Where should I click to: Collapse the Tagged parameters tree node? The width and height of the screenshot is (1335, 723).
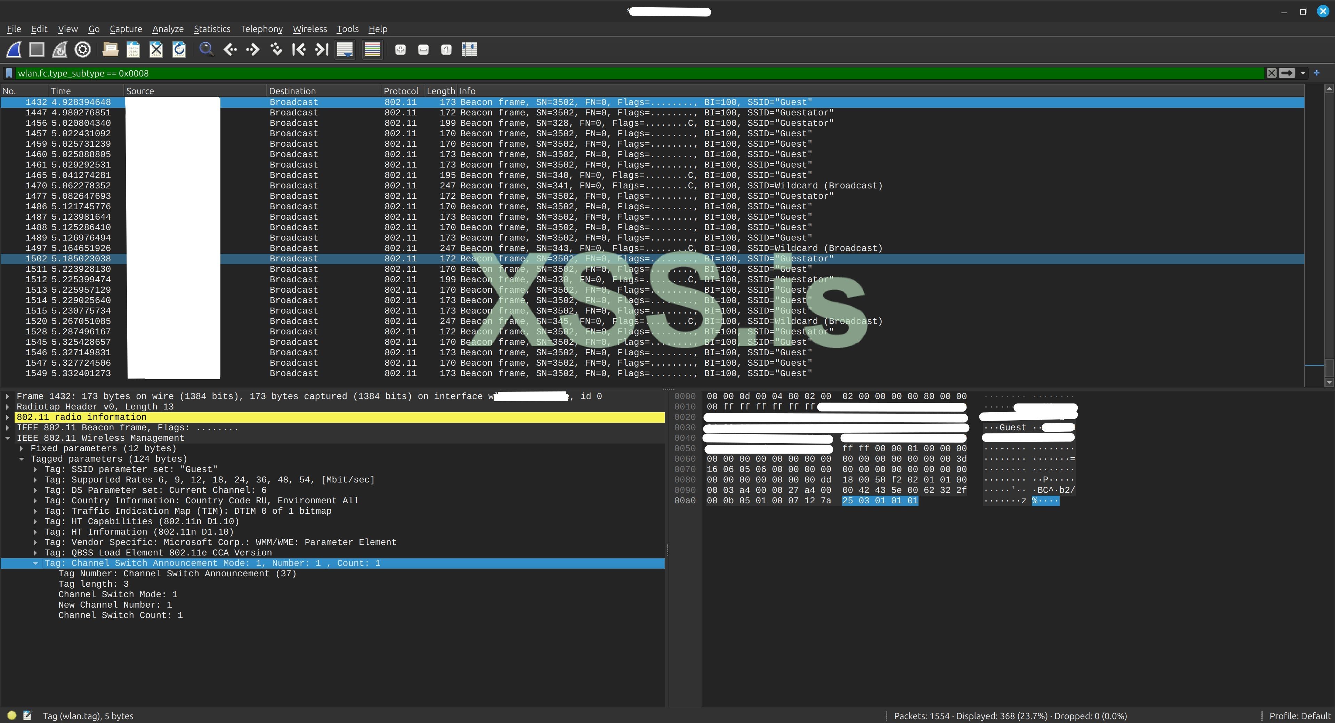pos(22,459)
